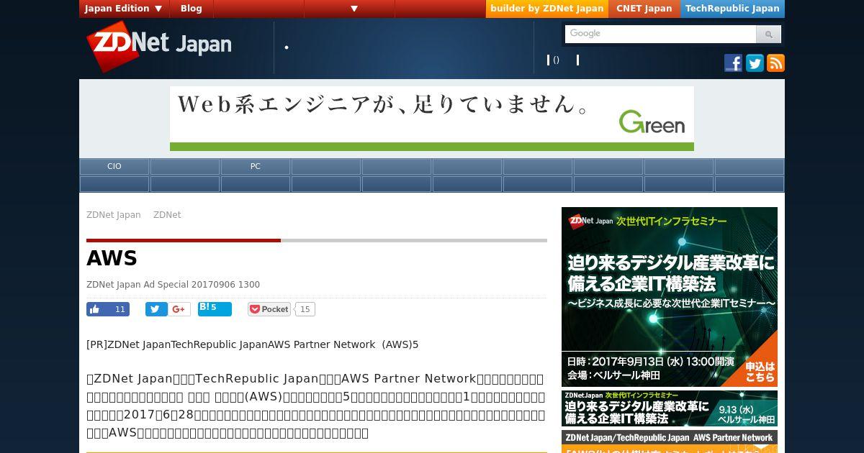Expand the Japan Edition dropdown
The height and width of the screenshot is (453, 864).
click(124, 9)
